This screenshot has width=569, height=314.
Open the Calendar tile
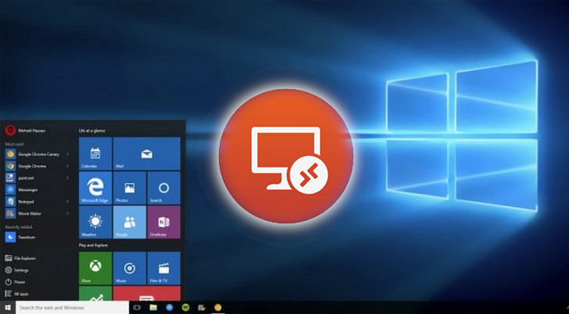point(95,153)
